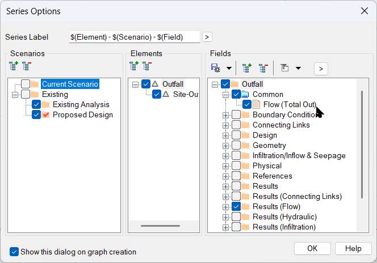Click the Fields filter/save icon
Image resolution: width=377 pixels, height=263 pixels.
tap(216, 68)
